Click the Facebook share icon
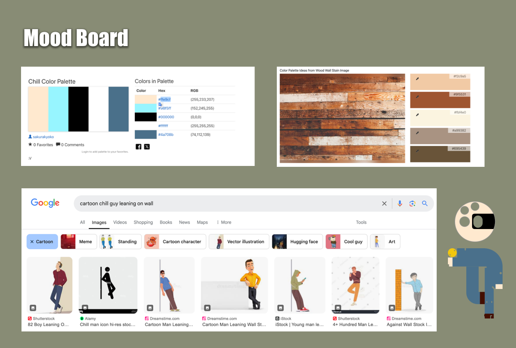 pyautogui.click(x=138, y=147)
